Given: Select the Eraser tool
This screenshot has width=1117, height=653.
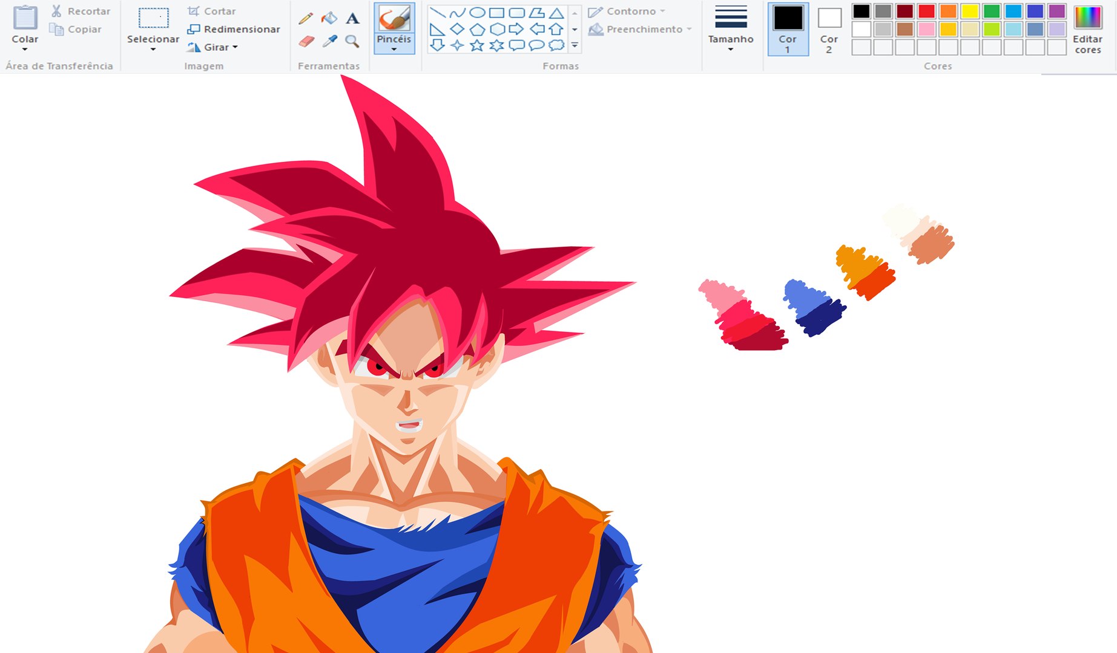Looking at the screenshot, I should pos(307,41).
